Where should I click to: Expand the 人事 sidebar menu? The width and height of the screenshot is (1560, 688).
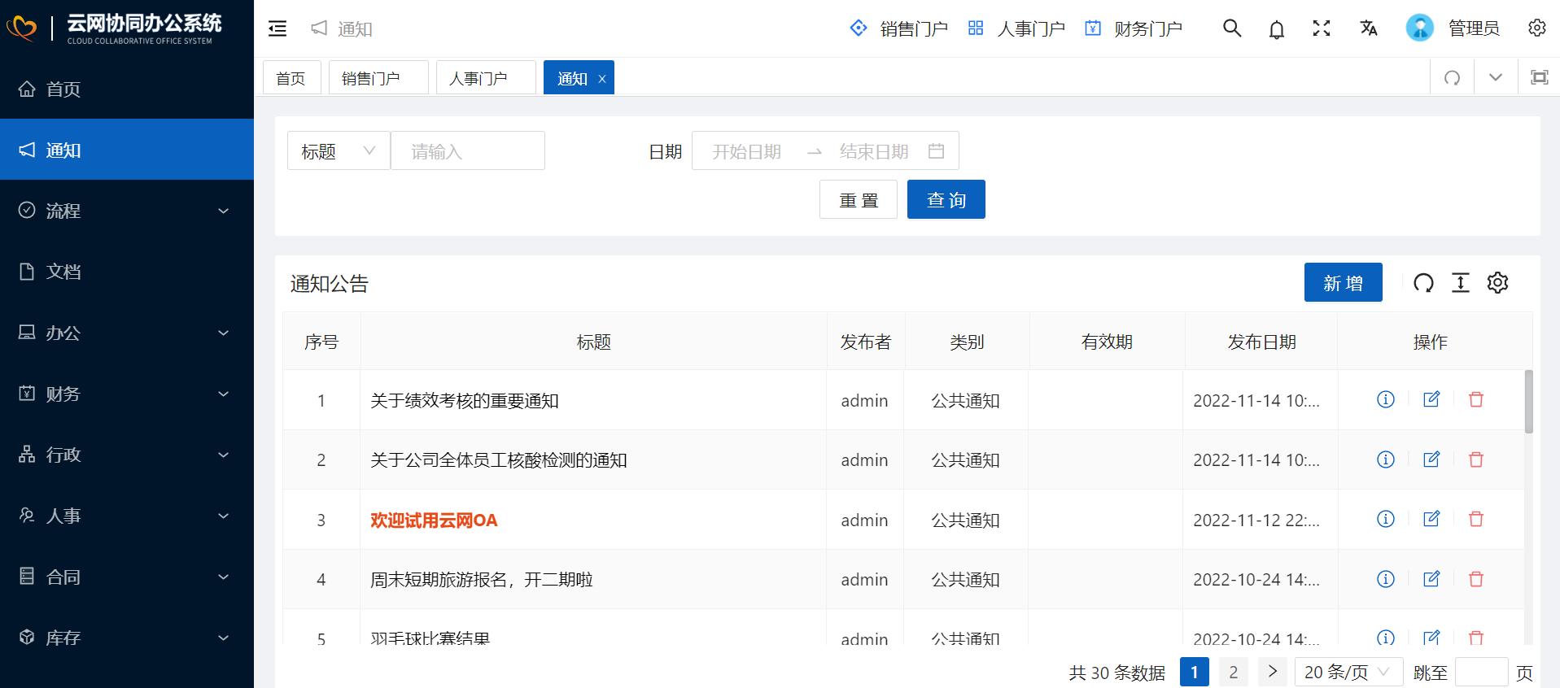pyautogui.click(x=127, y=516)
